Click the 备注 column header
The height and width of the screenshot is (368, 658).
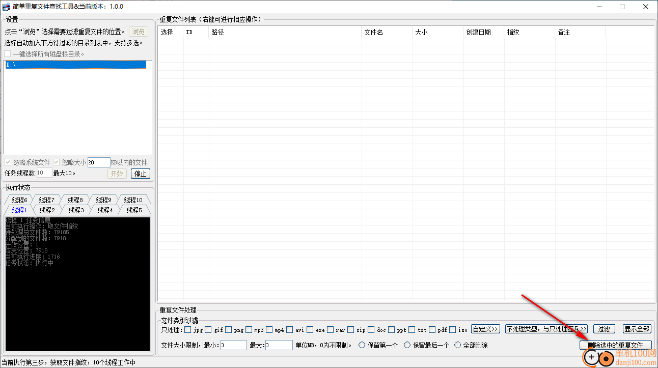click(581, 32)
